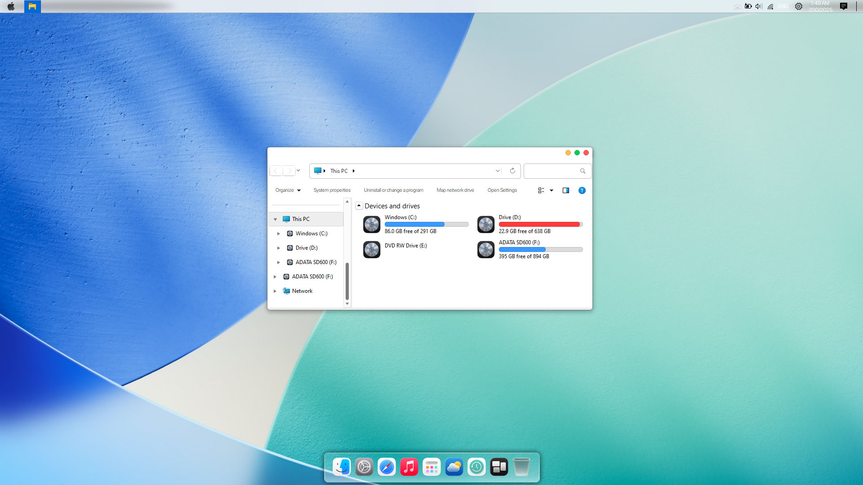Open the Organize menu
The height and width of the screenshot is (485, 863).
tap(288, 190)
